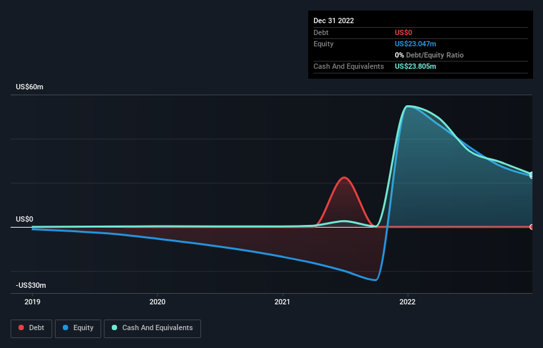The image size is (543, 348).
Task: Click the red US$0 debt value in tooltip
Action: point(403,32)
